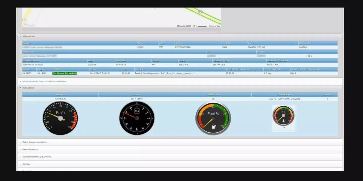Click longitude value -91.19231

tap(42, 73)
